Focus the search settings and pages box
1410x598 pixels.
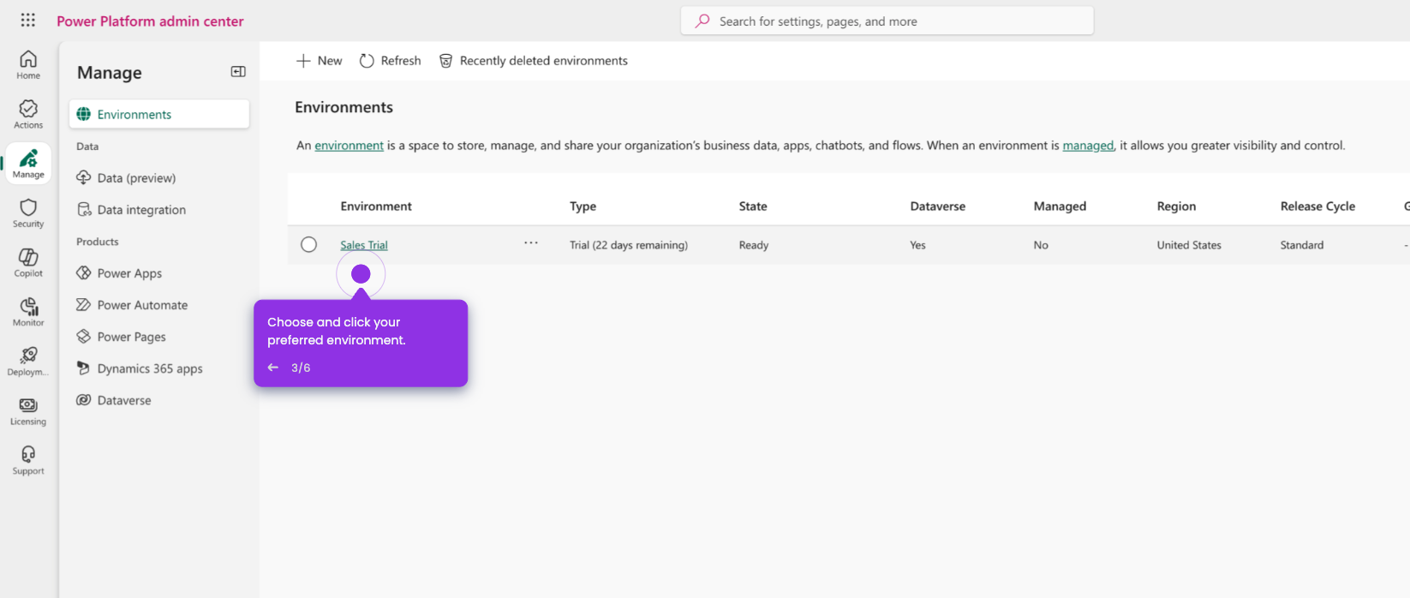tap(887, 21)
